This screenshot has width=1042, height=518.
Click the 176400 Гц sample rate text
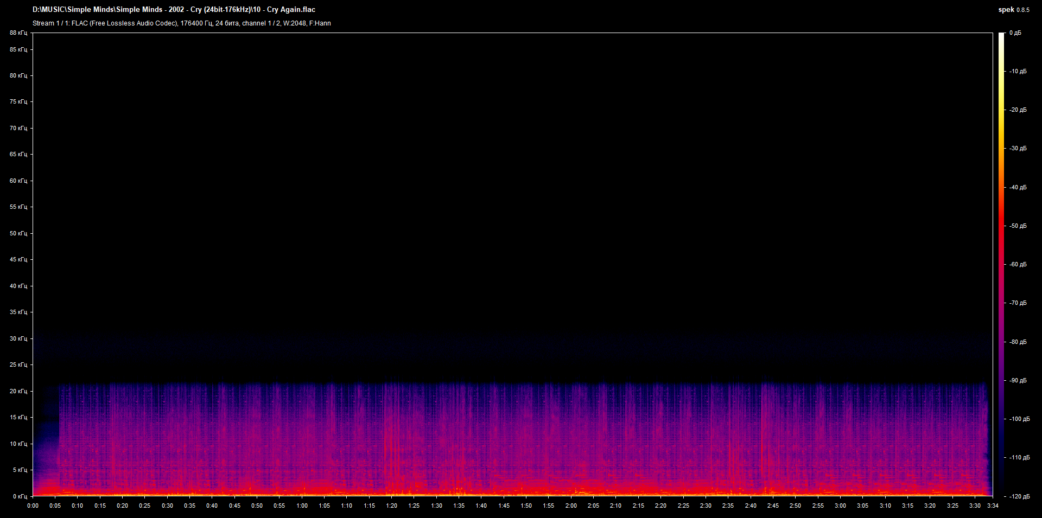195,23
